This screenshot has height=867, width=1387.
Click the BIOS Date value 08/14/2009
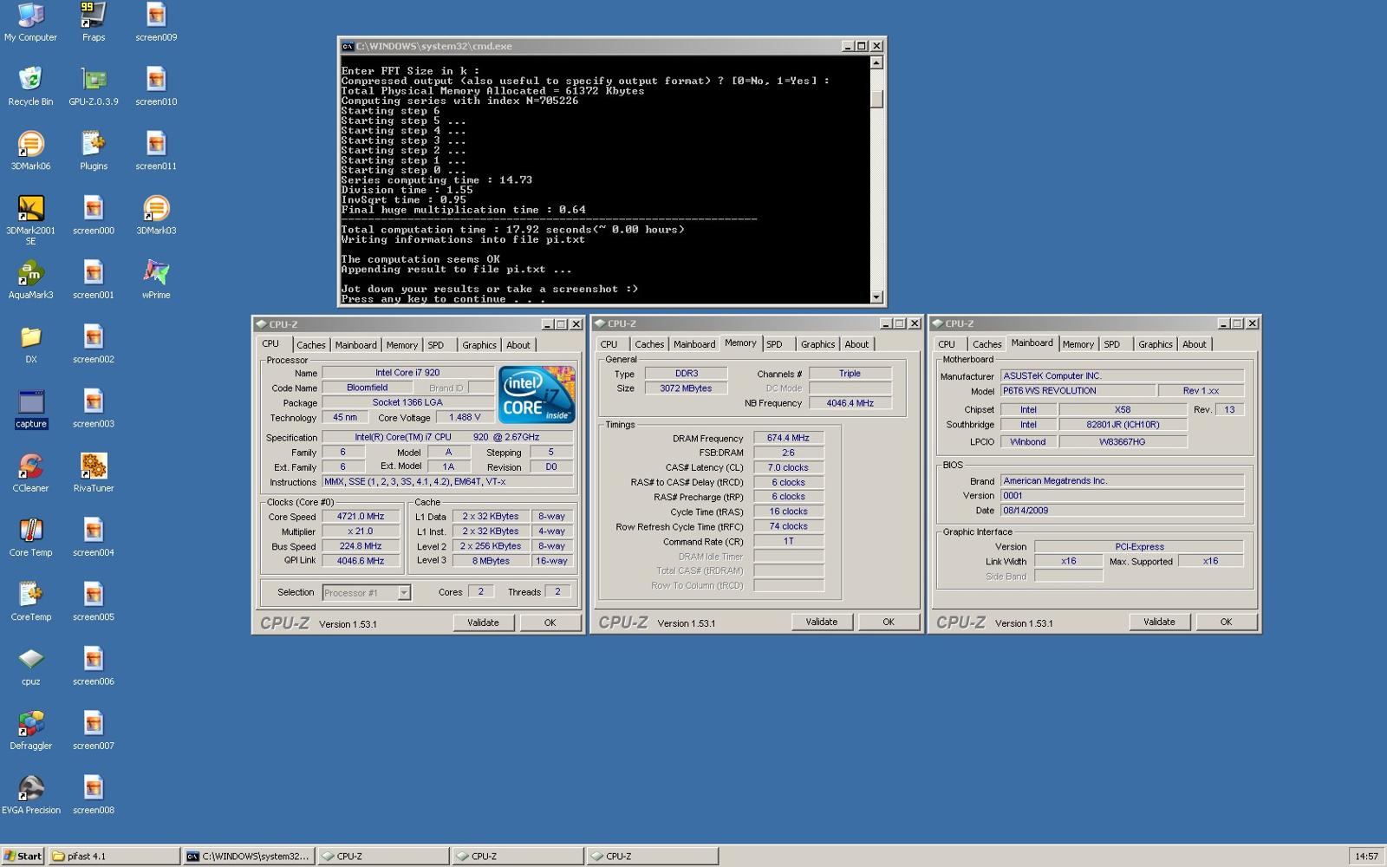[x=1122, y=511]
